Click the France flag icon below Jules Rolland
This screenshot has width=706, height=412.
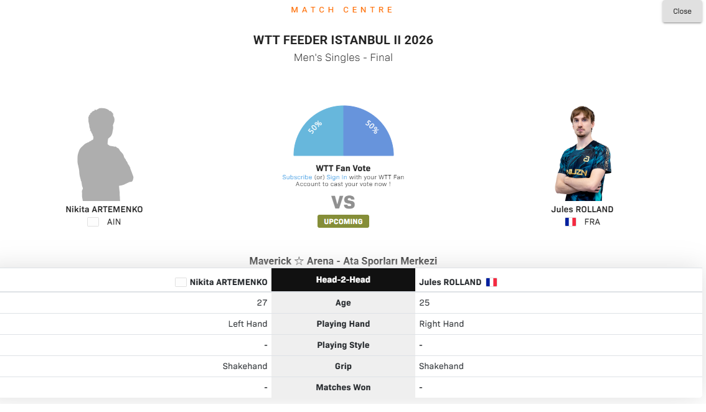click(x=570, y=222)
